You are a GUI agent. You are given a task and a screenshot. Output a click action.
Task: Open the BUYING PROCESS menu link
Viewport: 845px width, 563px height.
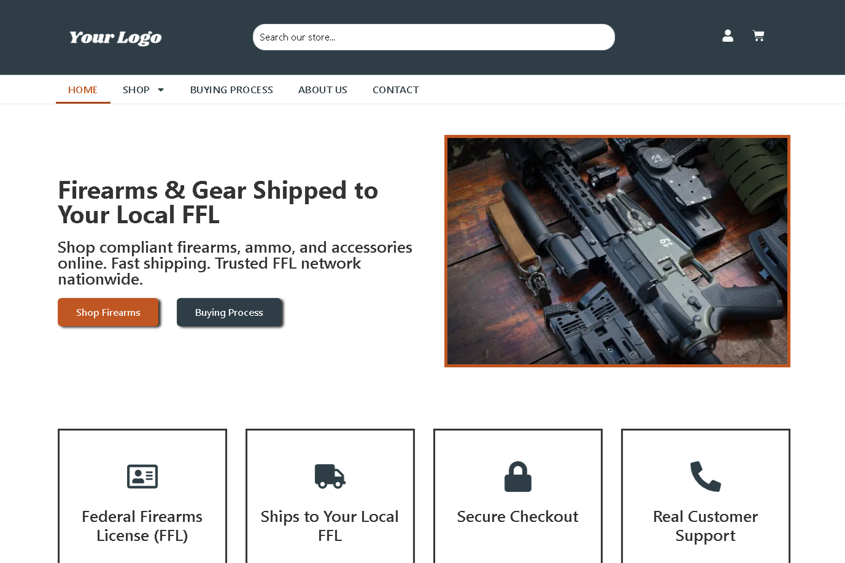pyautogui.click(x=231, y=90)
